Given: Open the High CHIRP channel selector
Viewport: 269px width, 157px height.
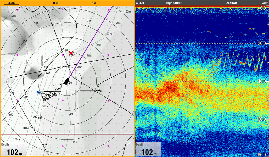Looking at the screenshot, I should pyautogui.click(x=174, y=3).
